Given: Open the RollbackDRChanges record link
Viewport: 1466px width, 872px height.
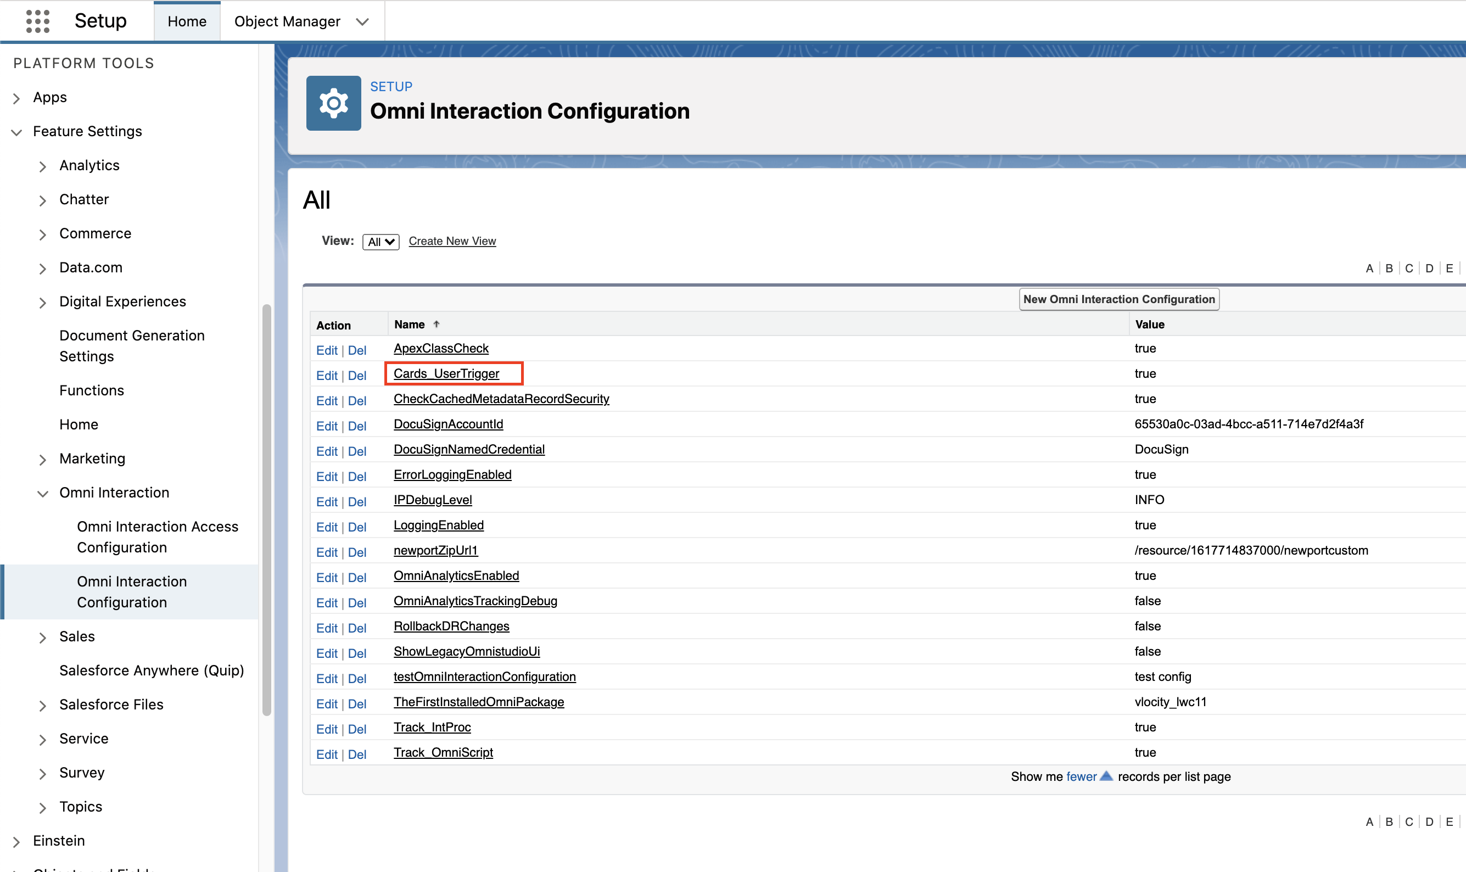Looking at the screenshot, I should [x=451, y=627].
